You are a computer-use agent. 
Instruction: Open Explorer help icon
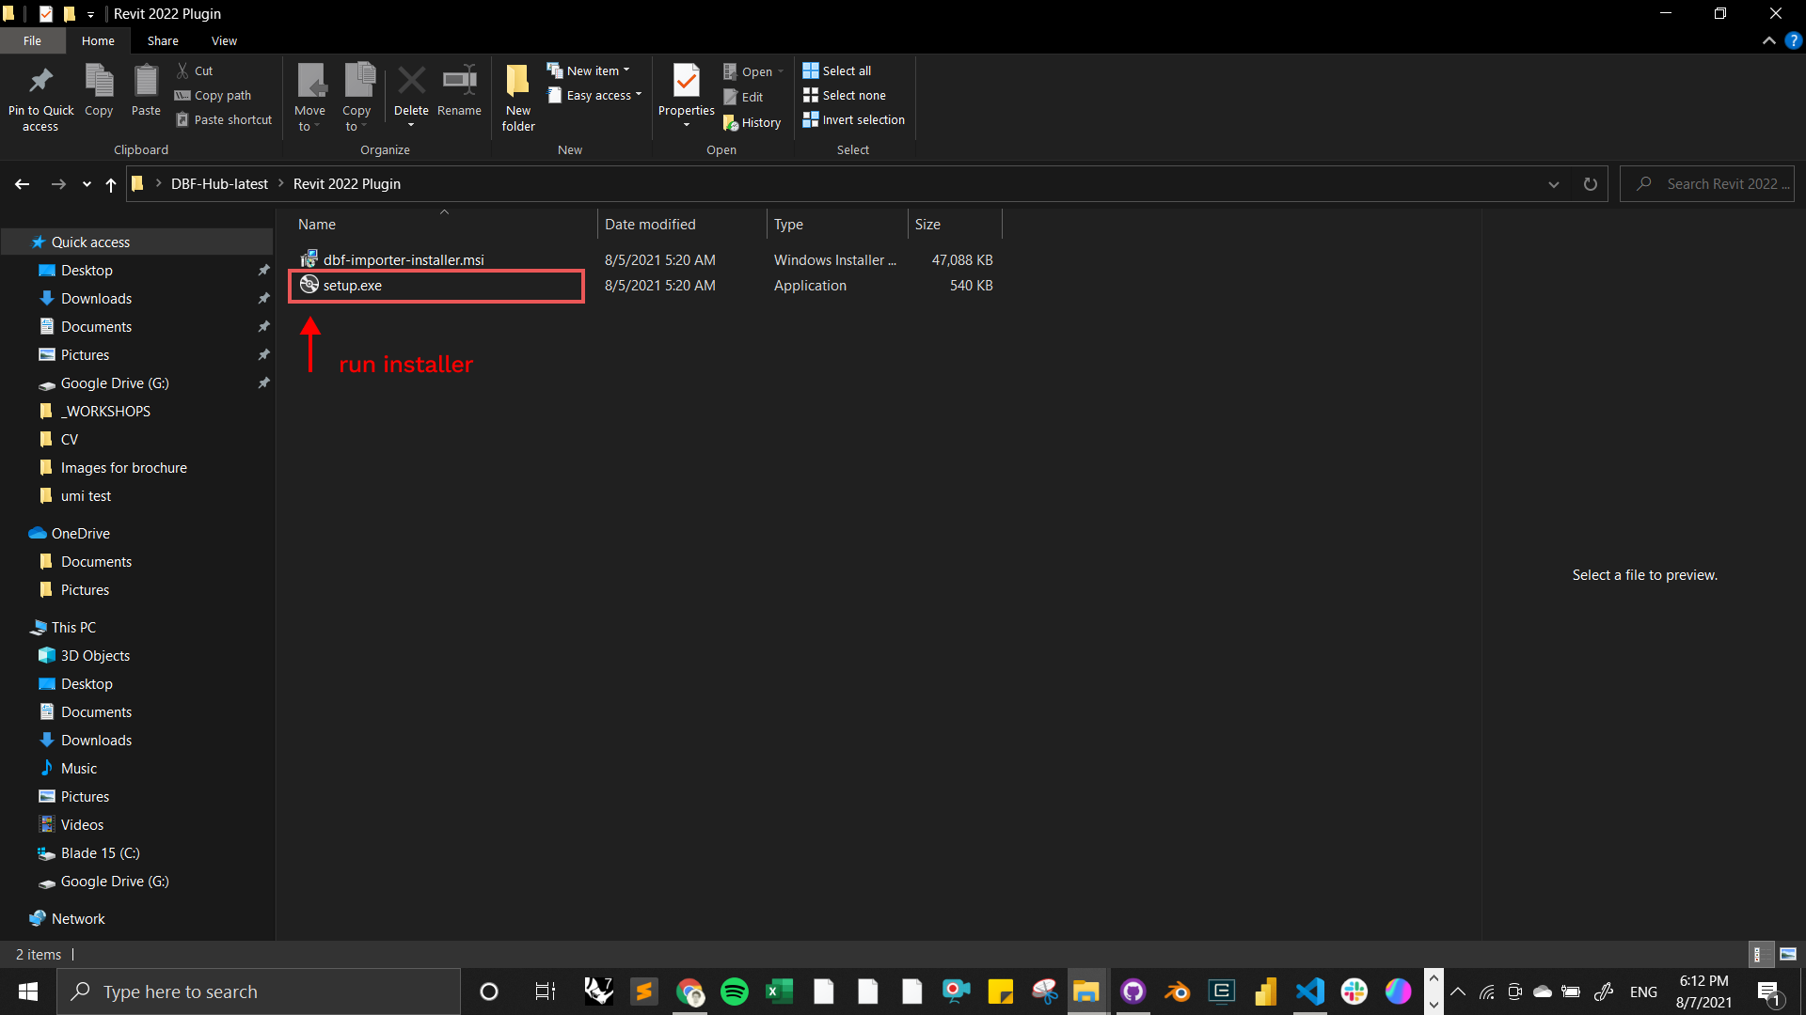point(1794,40)
